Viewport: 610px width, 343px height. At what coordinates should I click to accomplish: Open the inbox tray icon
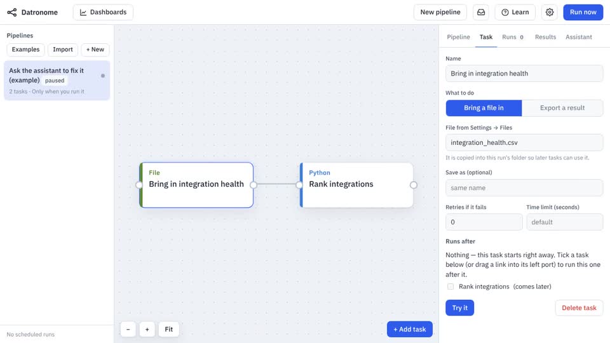click(x=481, y=12)
